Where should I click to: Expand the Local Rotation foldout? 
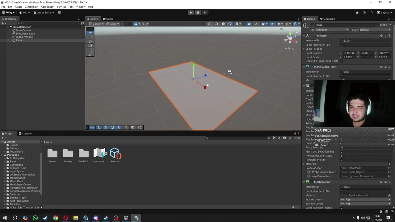(304, 49)
